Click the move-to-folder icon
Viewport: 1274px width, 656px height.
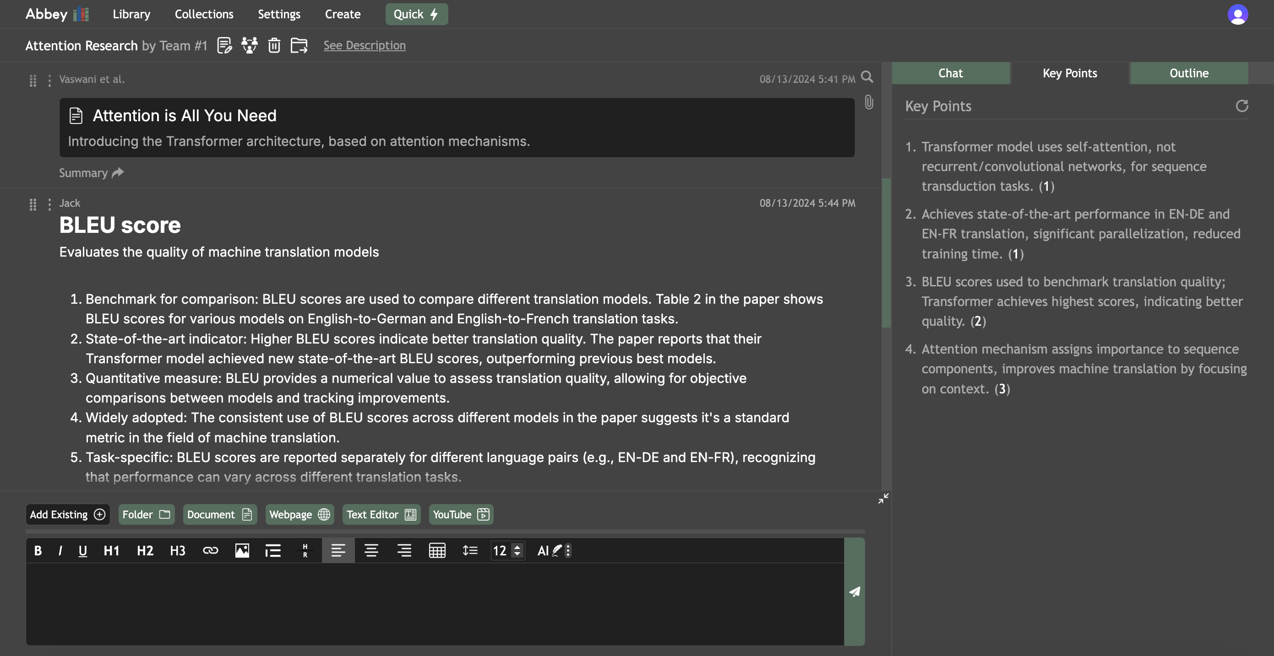tap(299, 45)
